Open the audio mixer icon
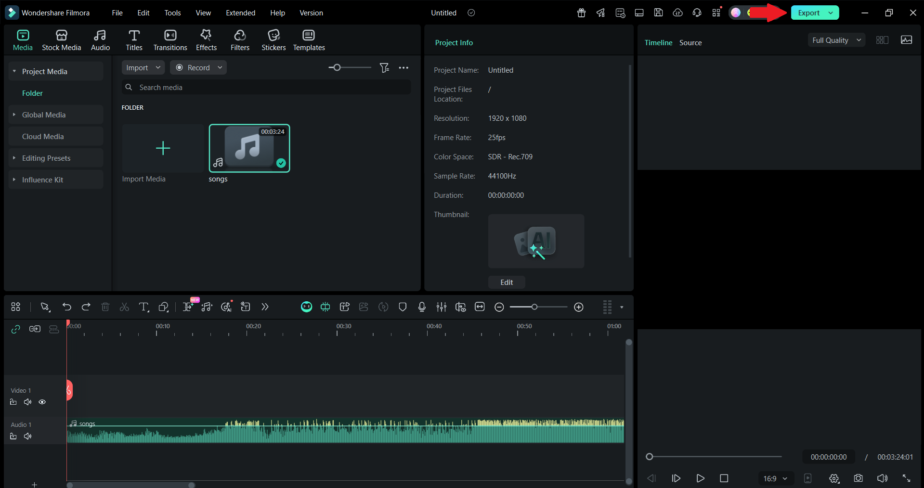The image size is (924, 488). pyautogui.click(x=441, y=307)
